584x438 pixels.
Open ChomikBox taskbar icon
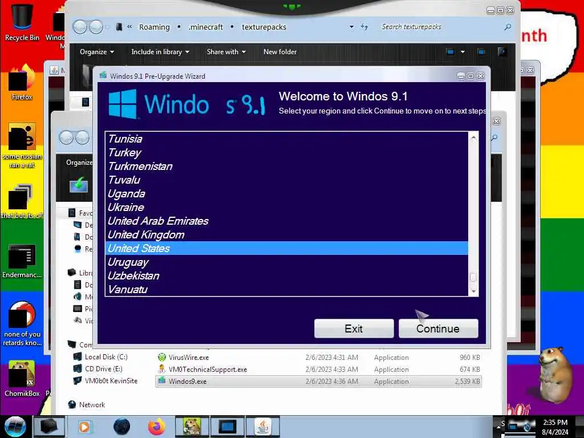[x=192, y=427]
